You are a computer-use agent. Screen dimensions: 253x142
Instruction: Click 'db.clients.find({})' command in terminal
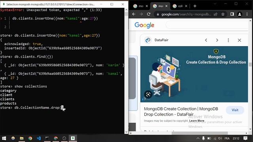coord(34,57)
